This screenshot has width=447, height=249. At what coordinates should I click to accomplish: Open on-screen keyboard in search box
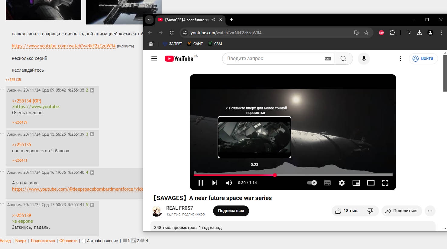[328, 59]
